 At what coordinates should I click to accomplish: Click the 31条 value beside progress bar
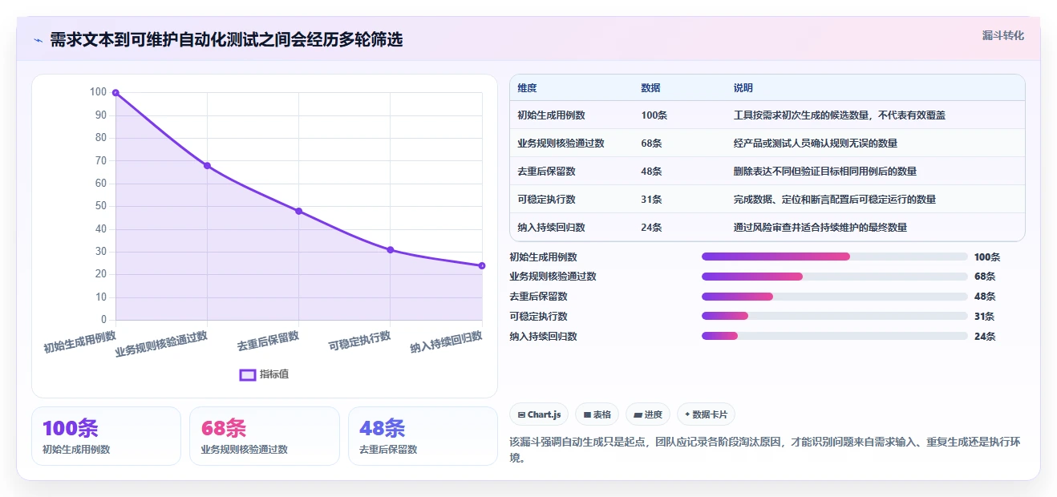click(x=984, y=317)
